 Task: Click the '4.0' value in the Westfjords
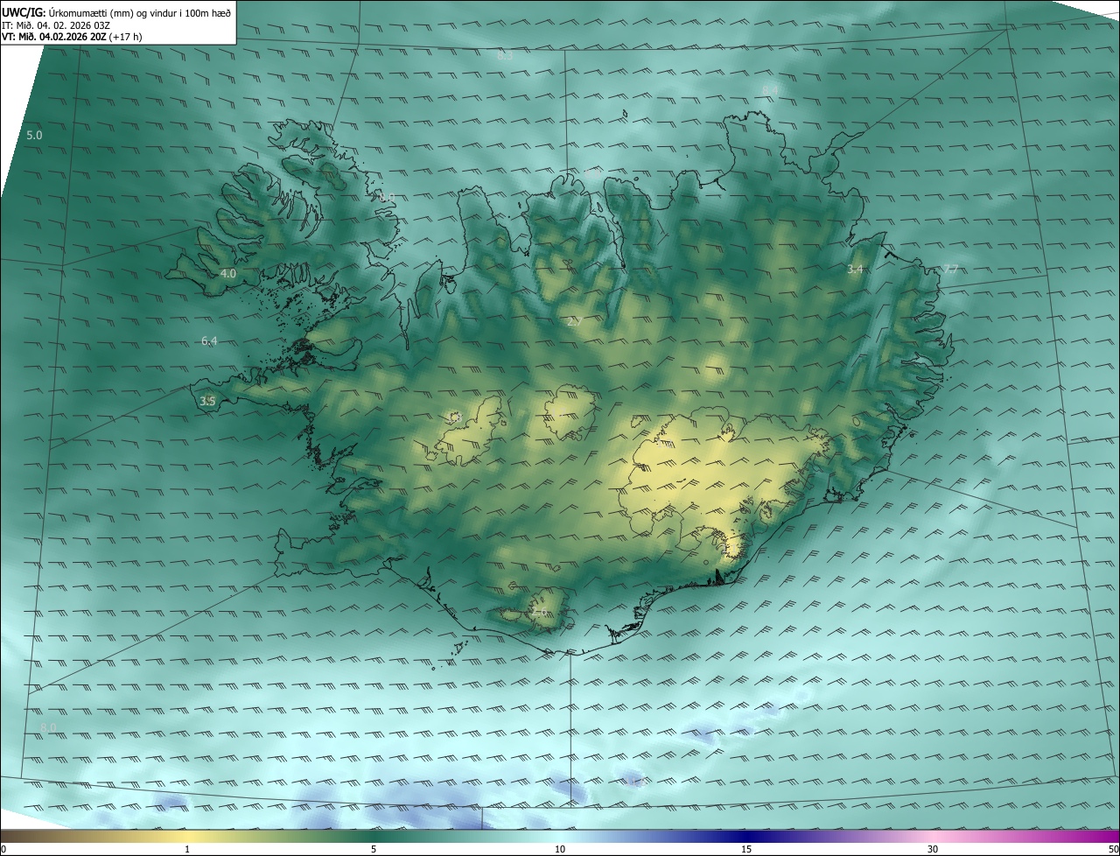coord(228,274)
